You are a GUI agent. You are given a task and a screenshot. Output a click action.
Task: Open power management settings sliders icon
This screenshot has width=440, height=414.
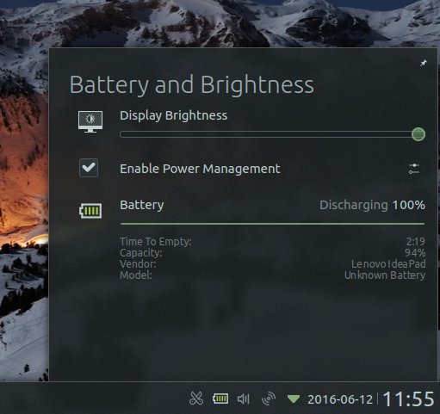[x=414, y=169]
